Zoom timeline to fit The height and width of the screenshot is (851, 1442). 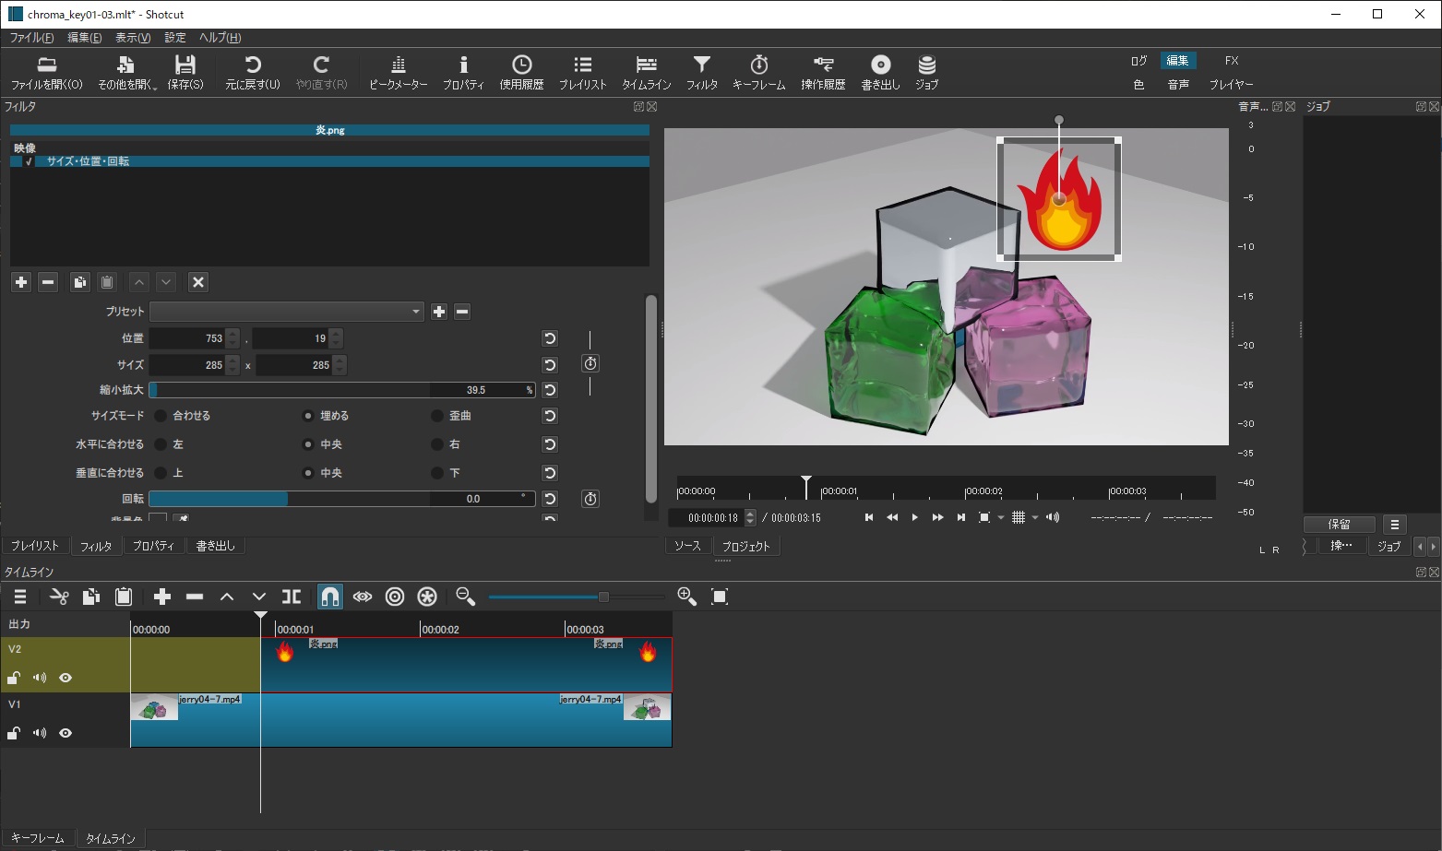click(720, 597)
